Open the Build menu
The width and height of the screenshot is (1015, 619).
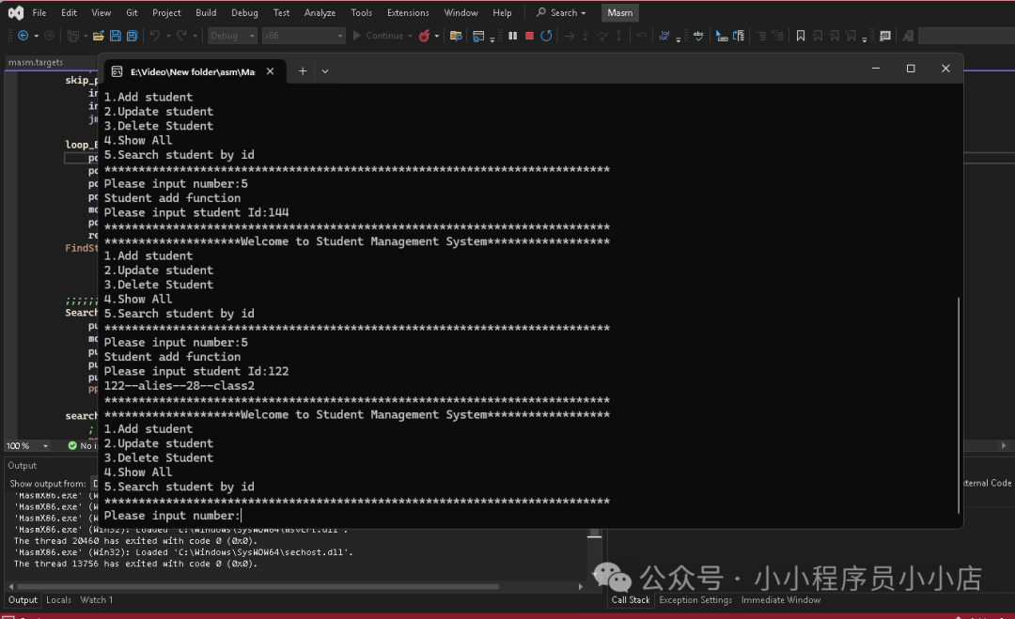(206, 12)
